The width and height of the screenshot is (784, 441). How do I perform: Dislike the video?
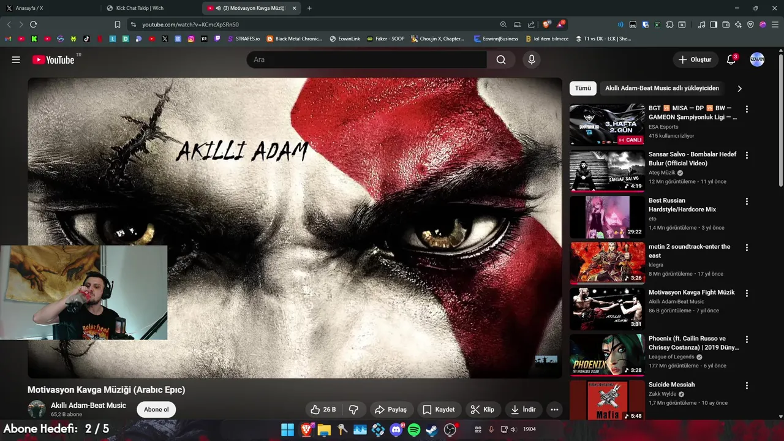click(x=353, y=409)
